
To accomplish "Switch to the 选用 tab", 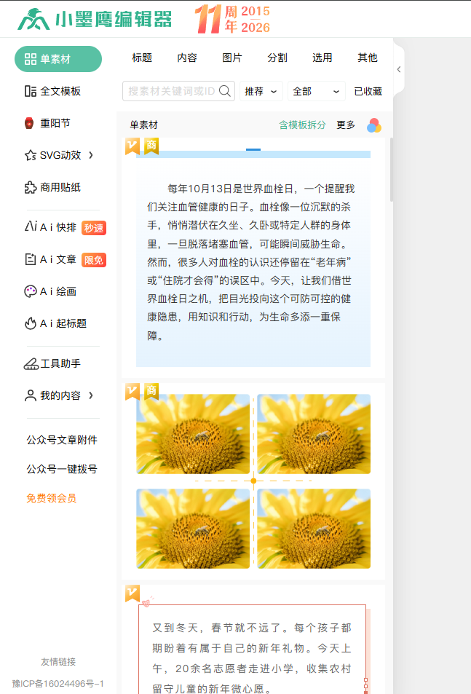I will (322, 58).
